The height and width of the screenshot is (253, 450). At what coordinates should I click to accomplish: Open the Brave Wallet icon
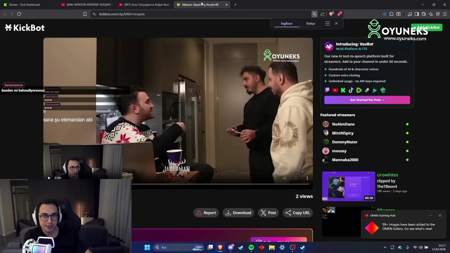pyautogui.click(x=424, y=14)
